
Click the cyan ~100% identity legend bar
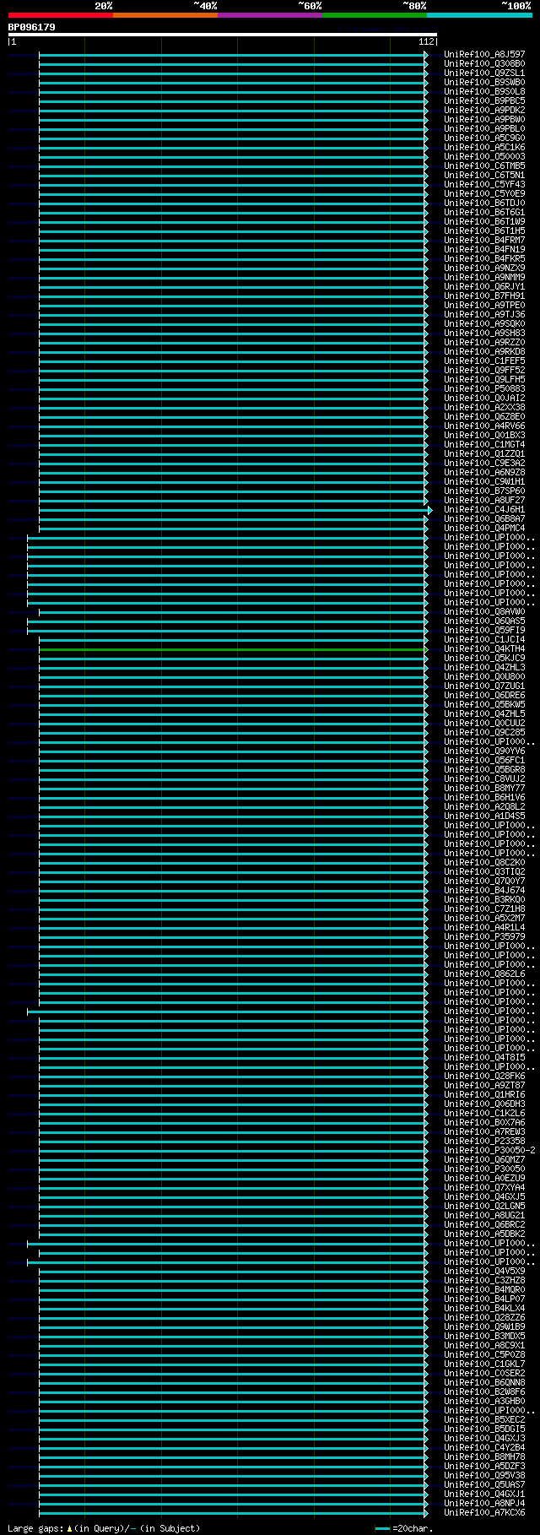click(479, 15)
